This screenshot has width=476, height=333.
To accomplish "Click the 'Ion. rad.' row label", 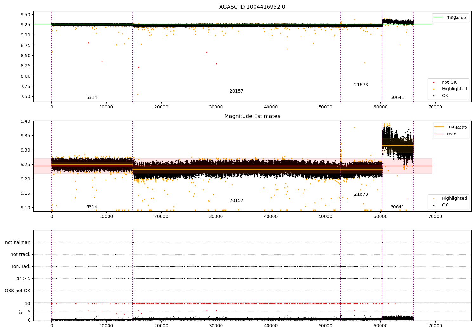I will 21,267.
